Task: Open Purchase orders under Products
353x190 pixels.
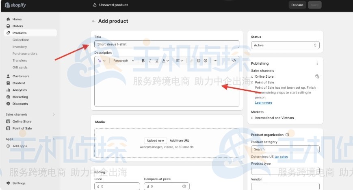Action: (25, 54)
